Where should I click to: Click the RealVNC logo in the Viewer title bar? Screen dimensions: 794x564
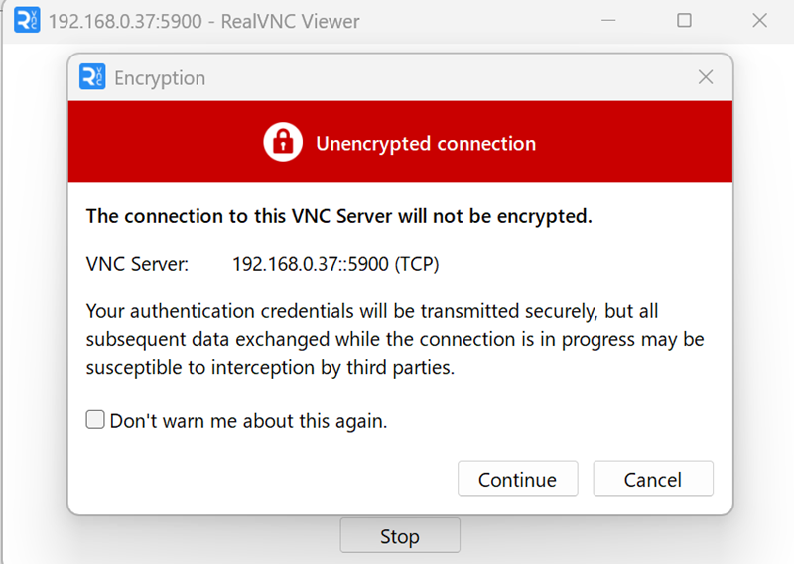[x=27, y=20]
